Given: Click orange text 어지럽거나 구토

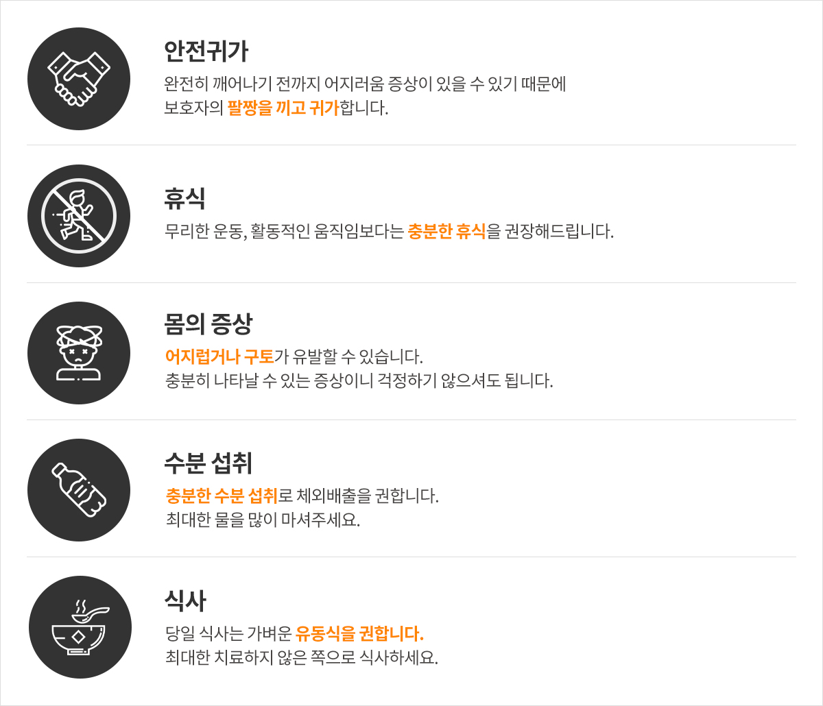Looking at the screenshot, I should pos(219,356).
